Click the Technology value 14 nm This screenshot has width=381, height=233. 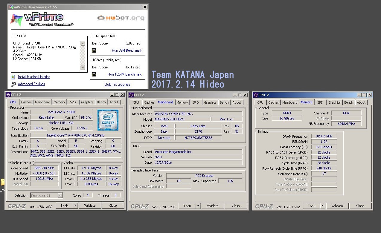click(x=39, y=128)
